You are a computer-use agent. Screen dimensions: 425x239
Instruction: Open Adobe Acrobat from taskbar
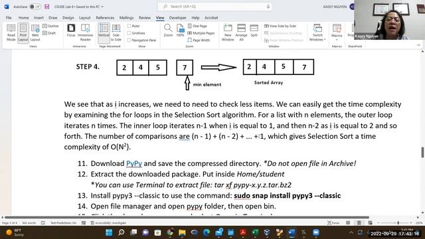[243, 232]
